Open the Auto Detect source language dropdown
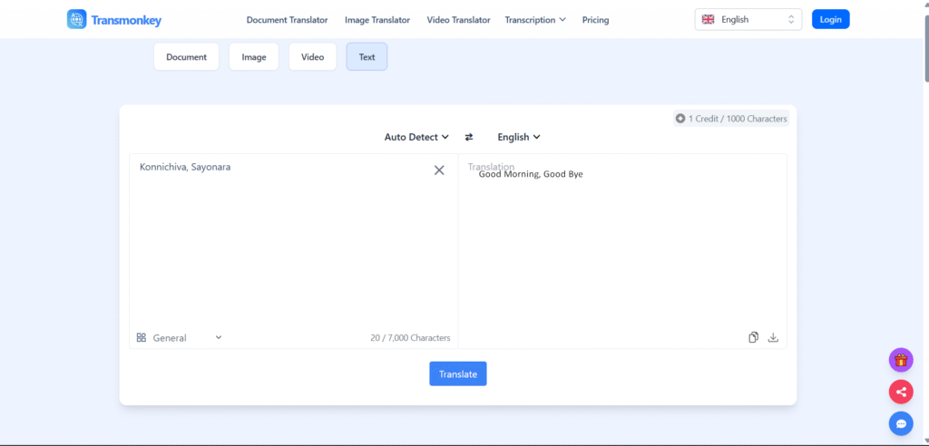 416,137
